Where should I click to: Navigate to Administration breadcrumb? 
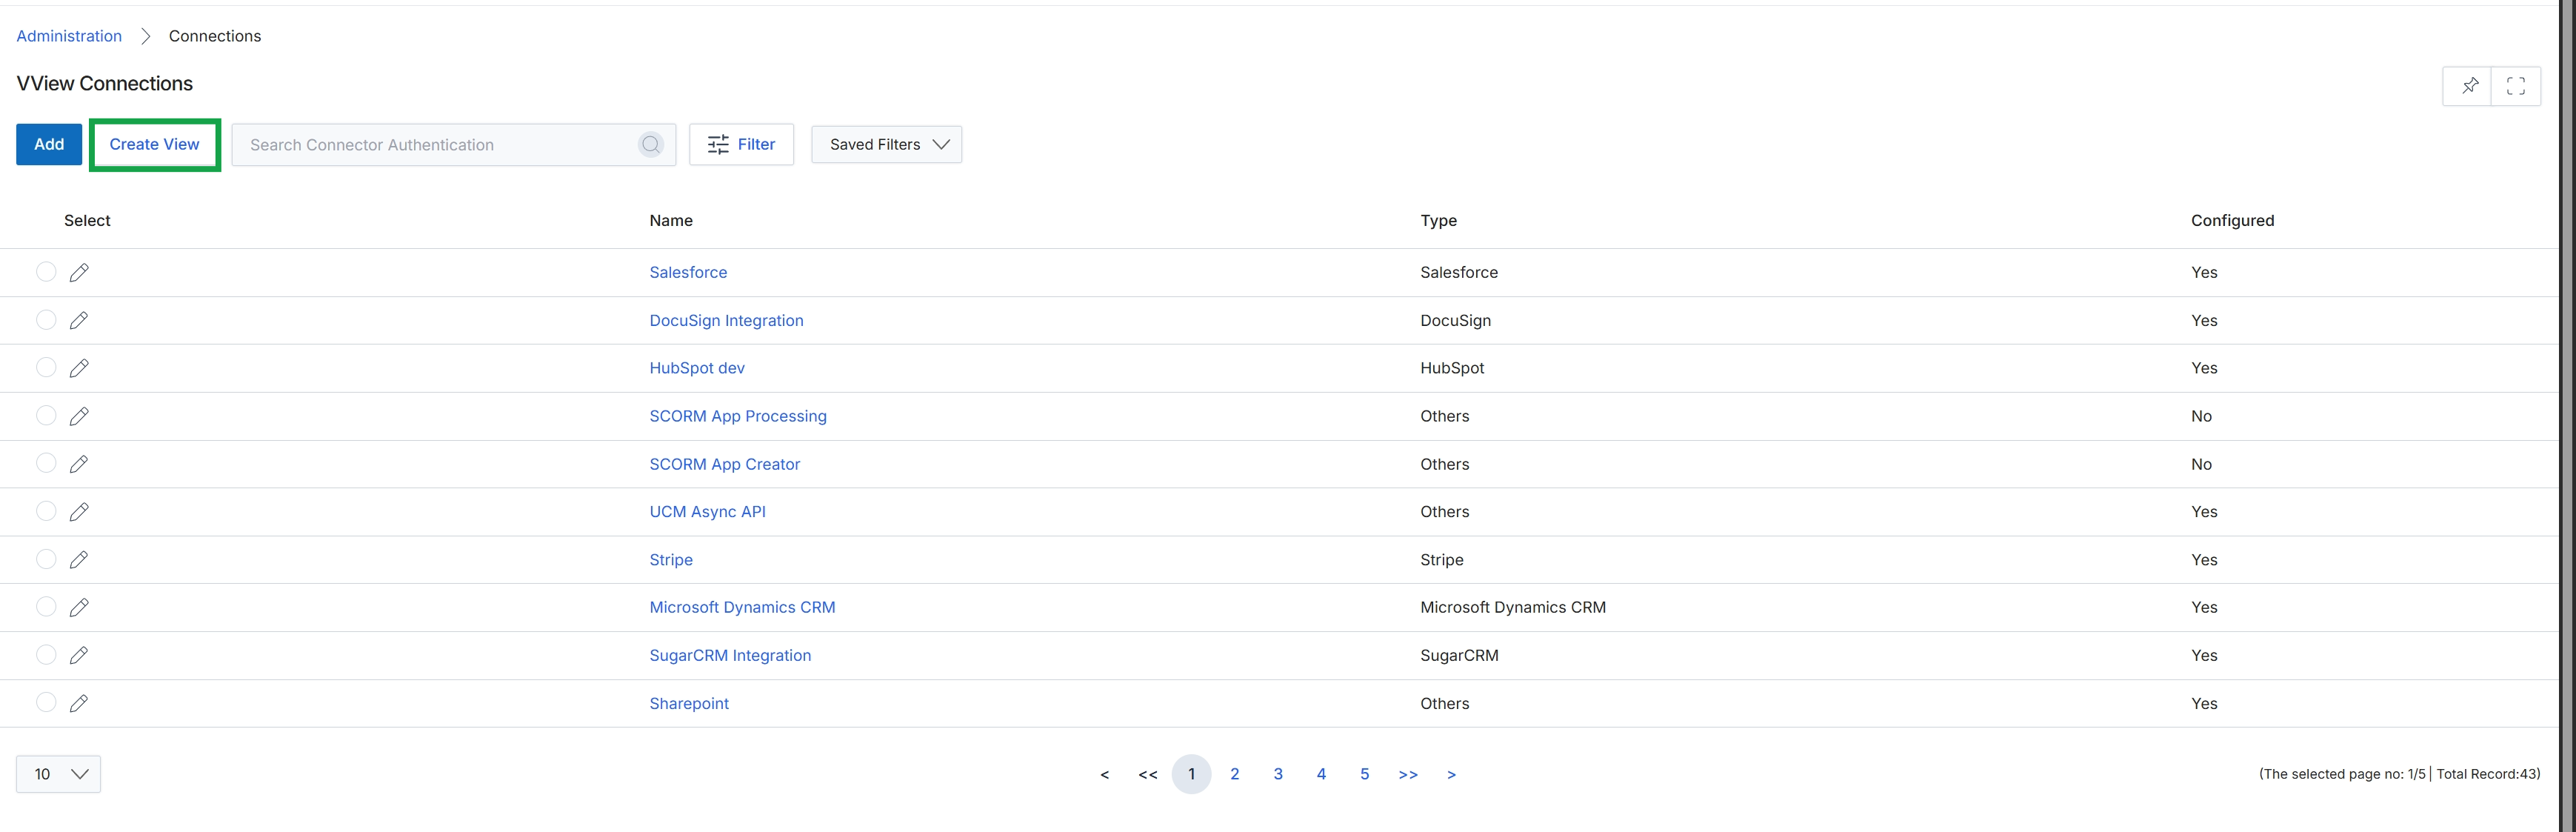[69, 36]
